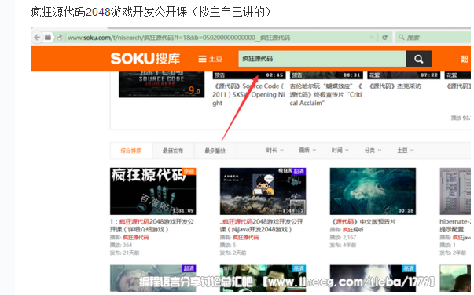Click the reload page icon
The image size is (474, 295).
click(384, 38)
